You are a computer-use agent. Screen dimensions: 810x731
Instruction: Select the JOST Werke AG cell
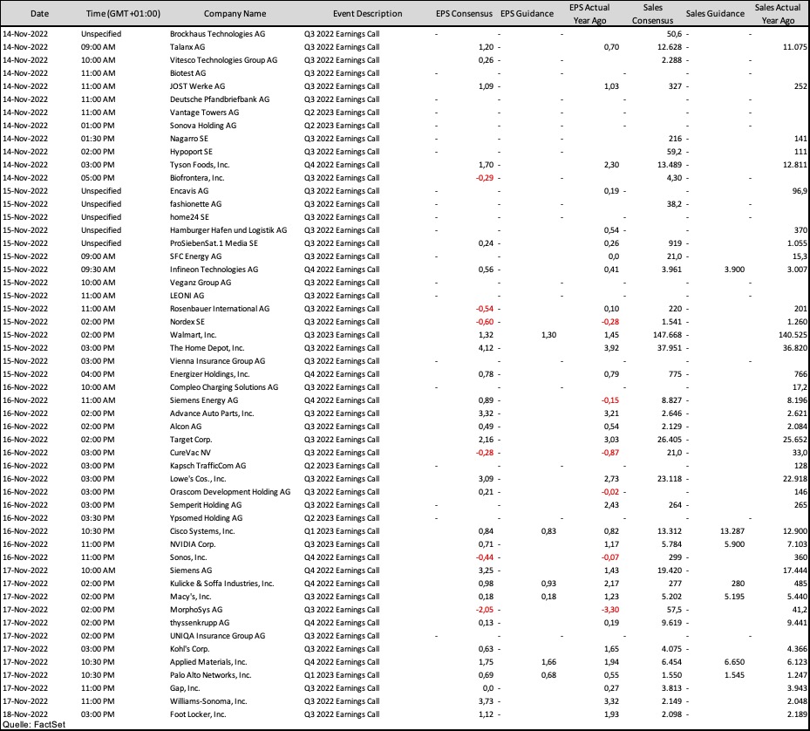pyautogui.click(x=197, y=86)
